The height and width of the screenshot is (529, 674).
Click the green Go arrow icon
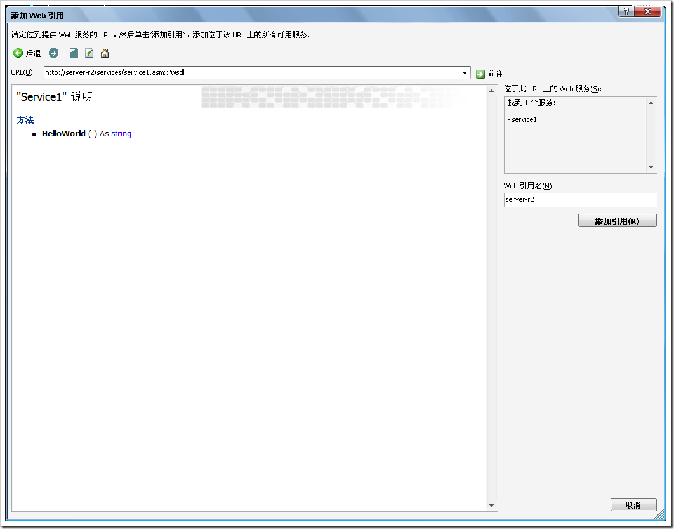point(480,74)
